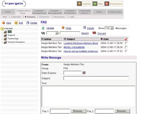Screen dimensions: 141x114
Task: Open the Resources submenu item
Action: coord(59,17)
